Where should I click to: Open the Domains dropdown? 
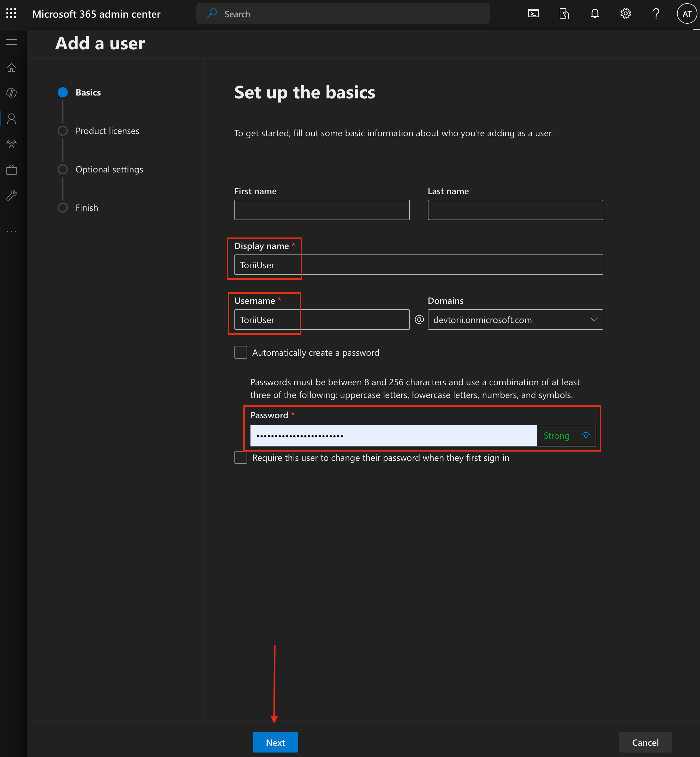point(515,320)
